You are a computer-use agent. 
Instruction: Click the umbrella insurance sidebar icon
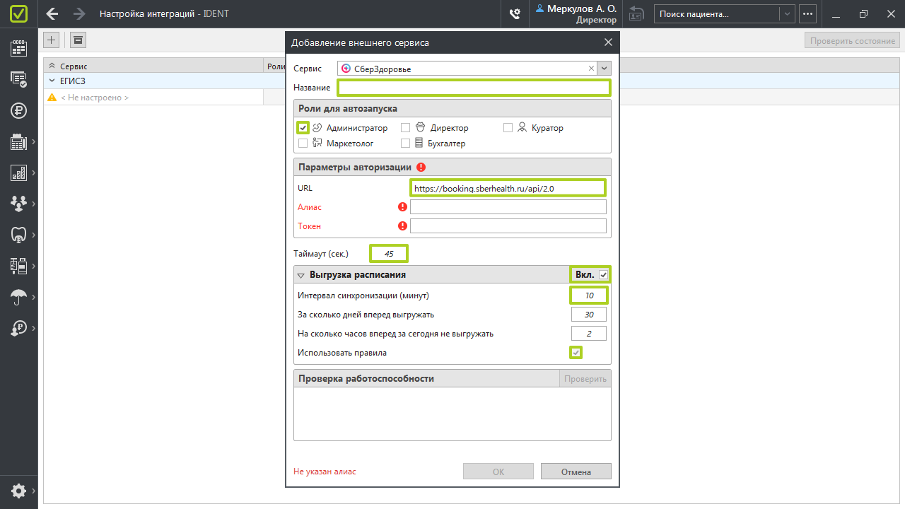(x=18, y=297)
